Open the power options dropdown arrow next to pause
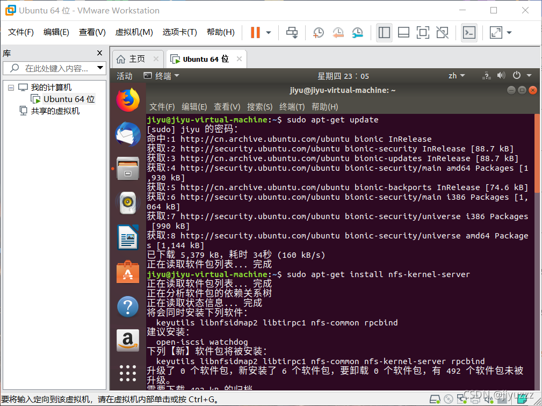The width and height of the screenshot is (542, 406). point(269,33)
